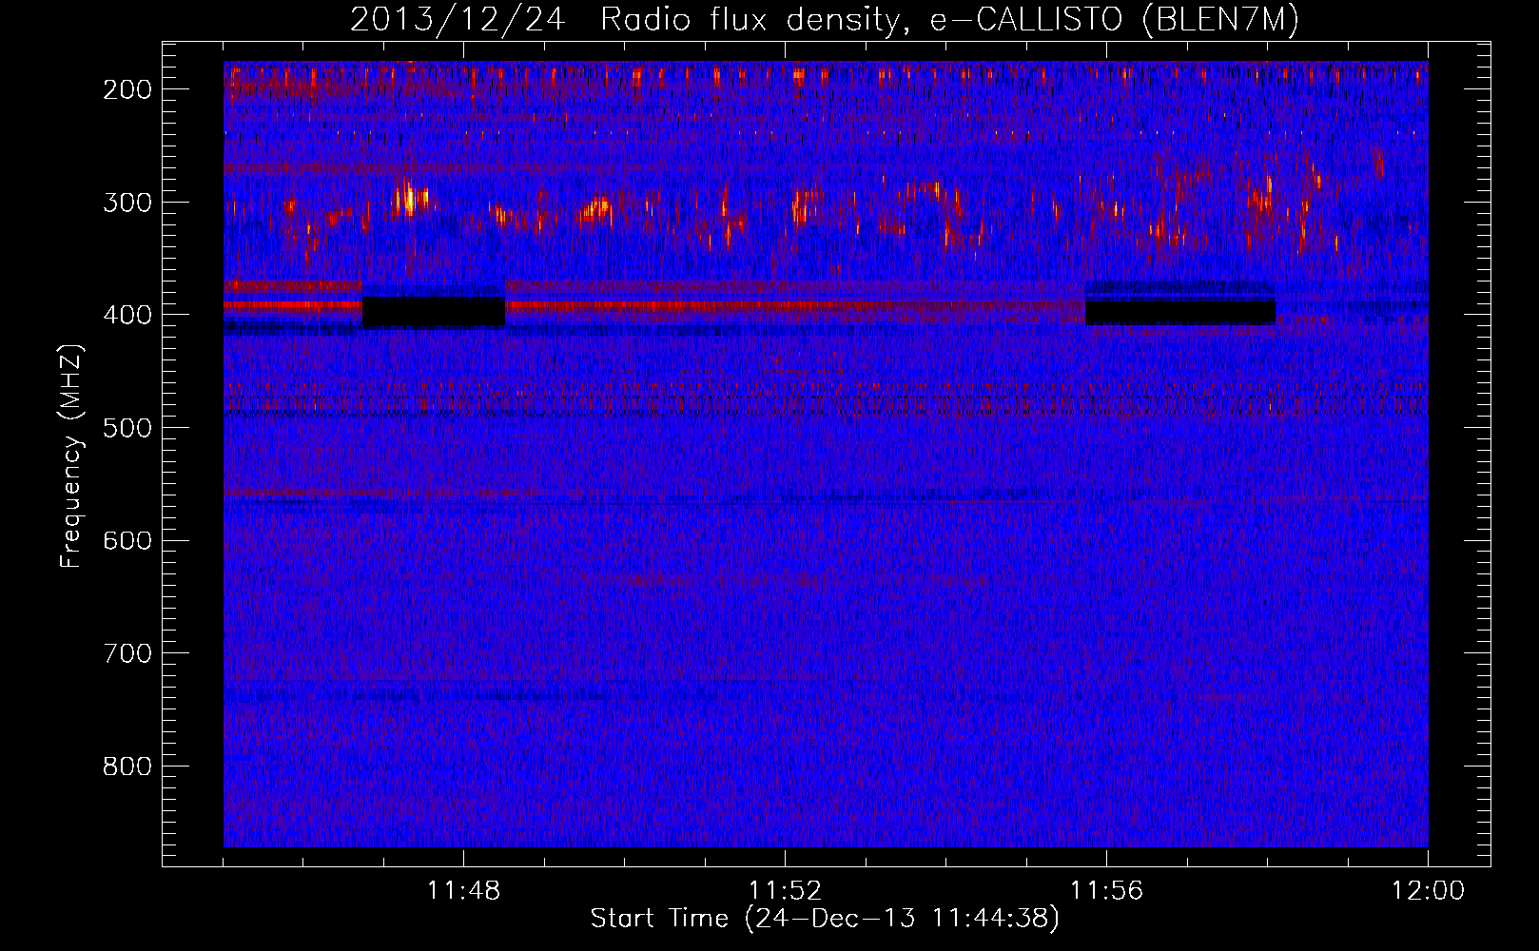
Task: Click the 'Frequency (MHZ)' axis label
Action: [71, 456]
